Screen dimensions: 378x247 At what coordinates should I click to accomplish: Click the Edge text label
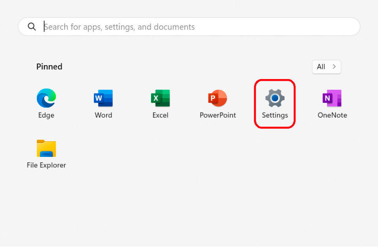46,115
